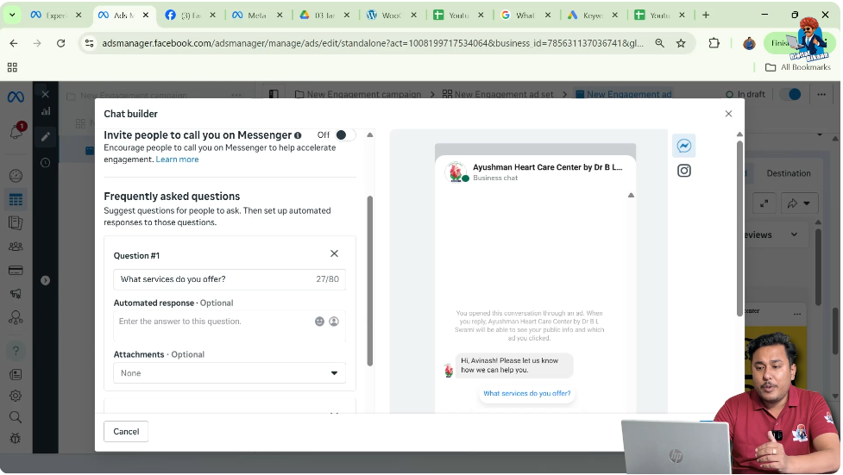
Task: Switch to the Facebook tab
Action: 190,15
